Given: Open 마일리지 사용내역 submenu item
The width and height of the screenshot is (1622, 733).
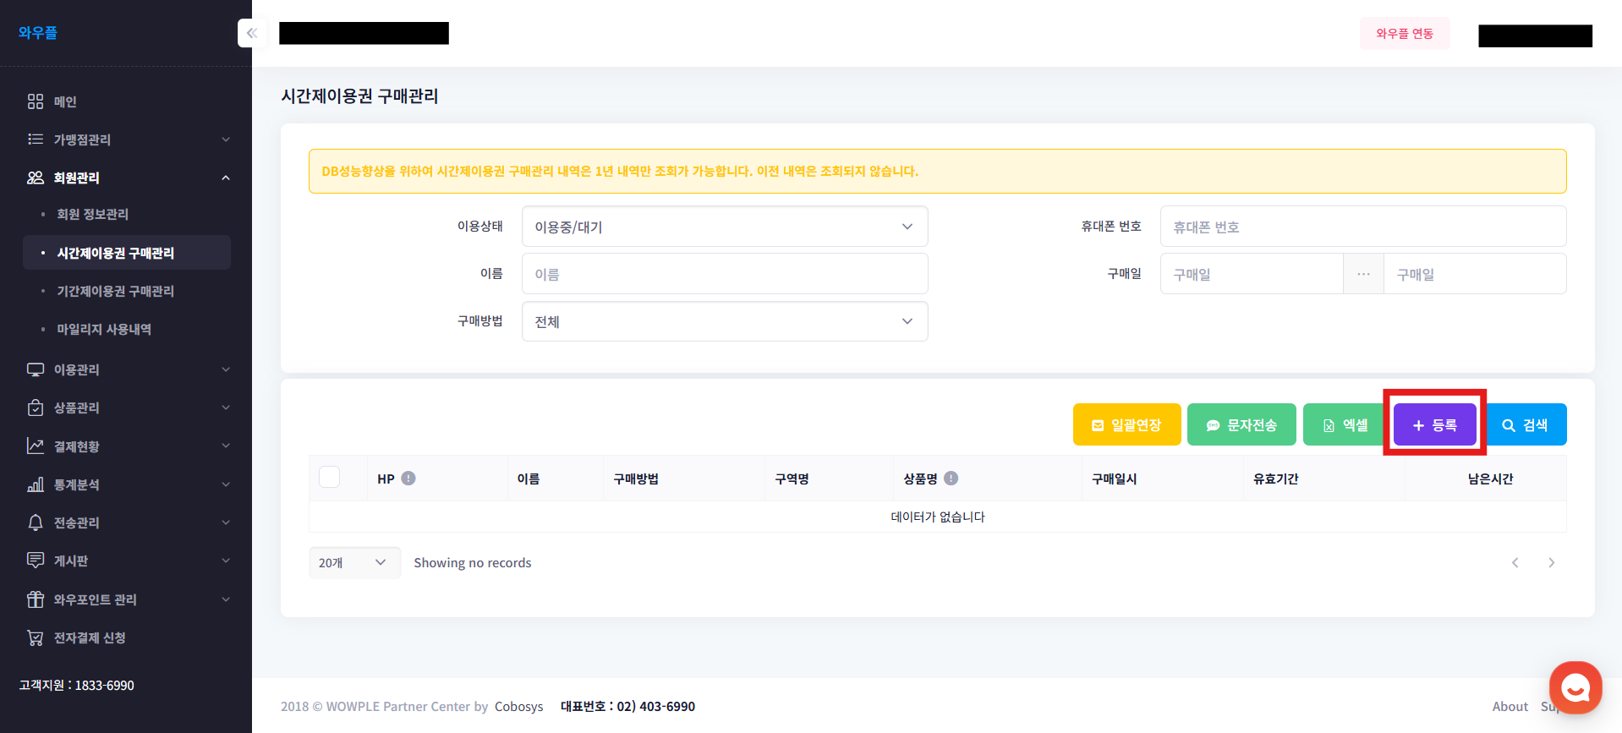Looking at the screenshot, I should [x=104, y=329].
